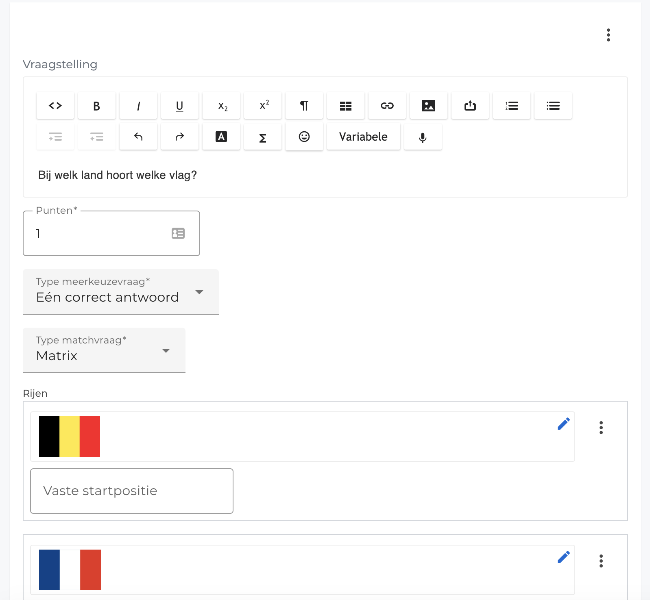This screenshot has width=650, height=600.
Task: Click the Punten input field
Action: (111, 233)
